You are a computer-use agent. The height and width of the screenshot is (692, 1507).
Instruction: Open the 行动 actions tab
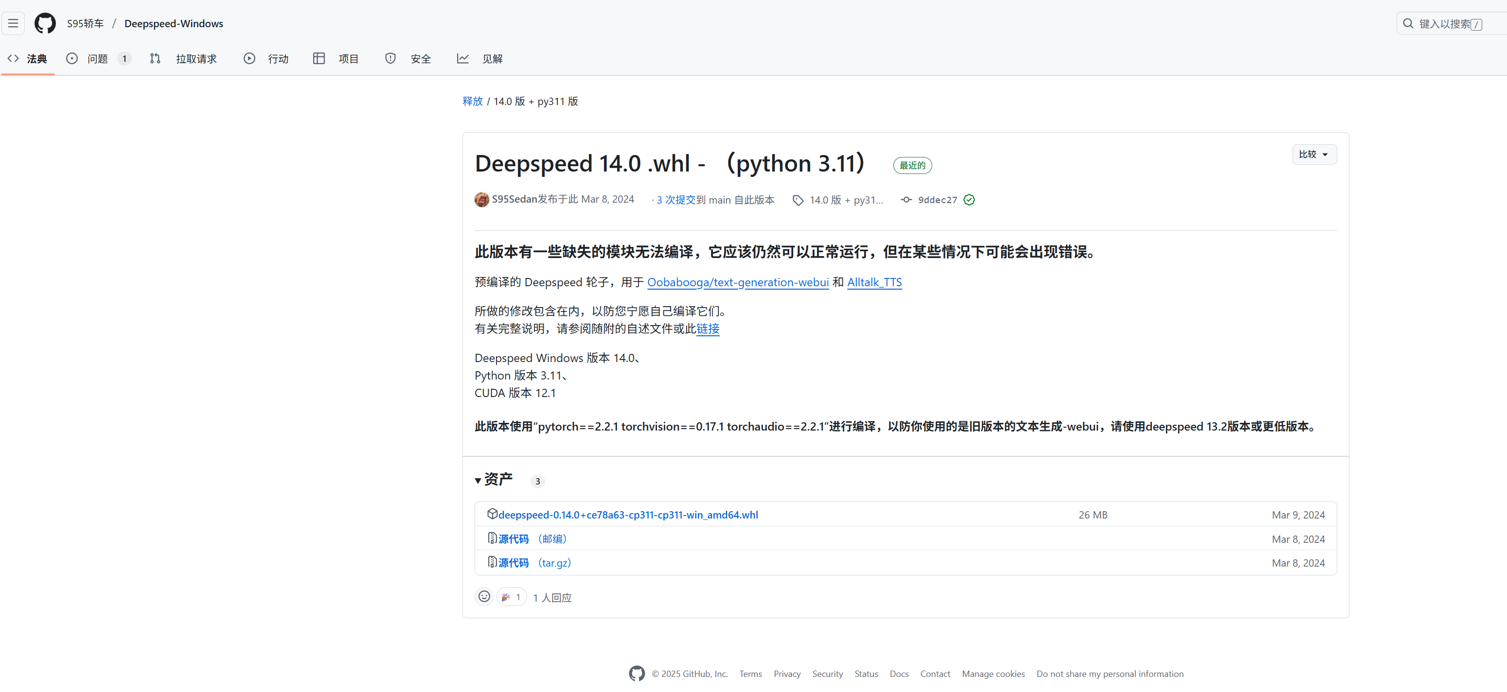coord(277,58)
